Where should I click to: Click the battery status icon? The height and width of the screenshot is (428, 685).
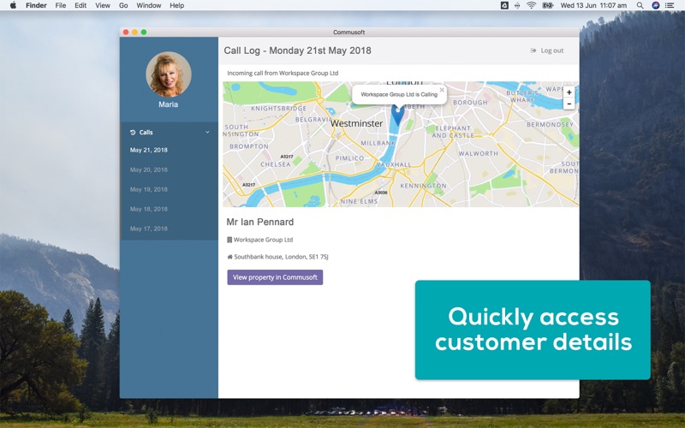click(547, 5)
